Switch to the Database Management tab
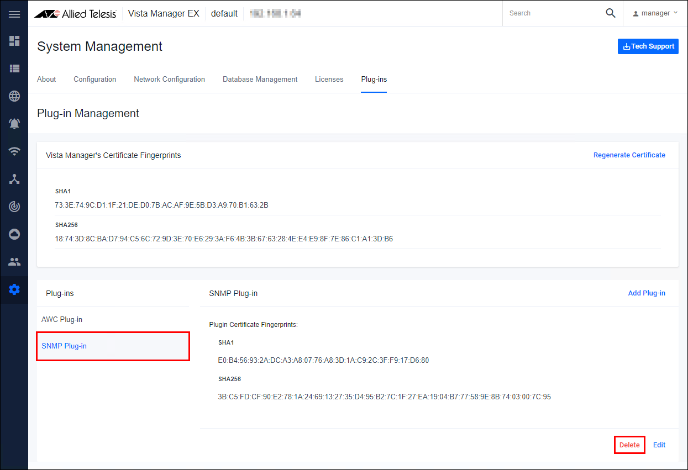This screenshot has width=688, height=470. (260, 80)
